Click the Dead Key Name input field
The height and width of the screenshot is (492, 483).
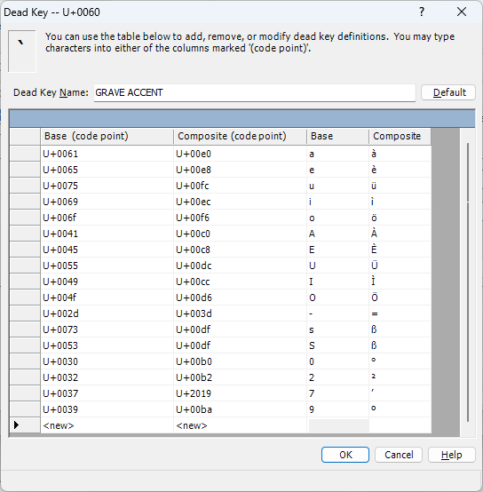(x=255, y=92)
